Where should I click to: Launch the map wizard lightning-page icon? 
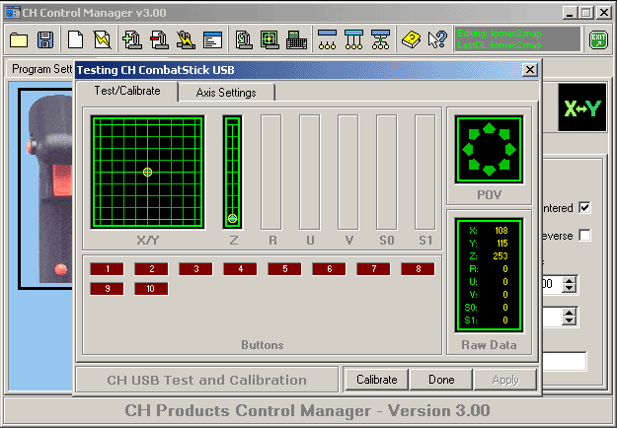coord(102,39)
